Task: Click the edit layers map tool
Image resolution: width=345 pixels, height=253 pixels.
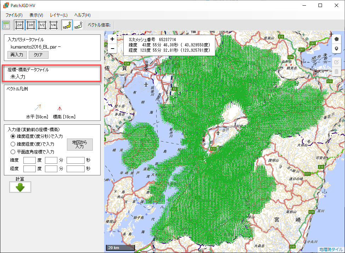Action: pos(336,62)
